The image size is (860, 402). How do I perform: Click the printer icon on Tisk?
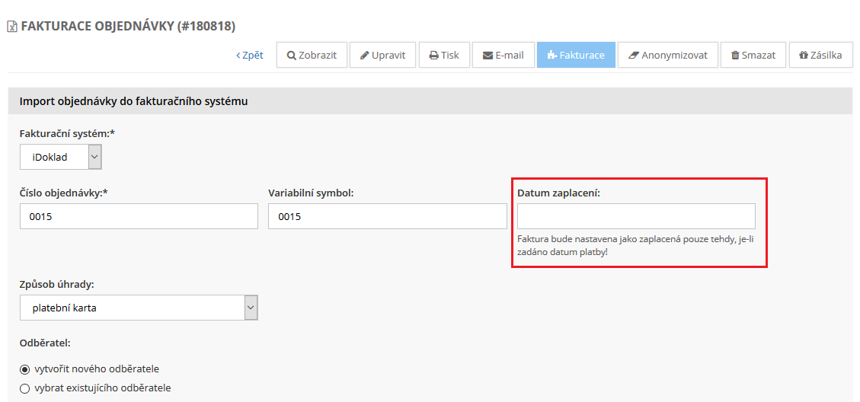tap(433, 56)
